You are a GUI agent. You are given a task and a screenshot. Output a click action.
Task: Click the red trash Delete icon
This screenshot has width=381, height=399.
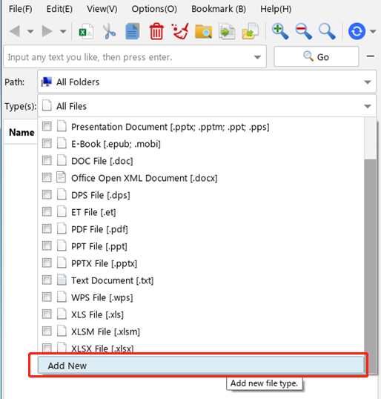click(x=156, y=31)
